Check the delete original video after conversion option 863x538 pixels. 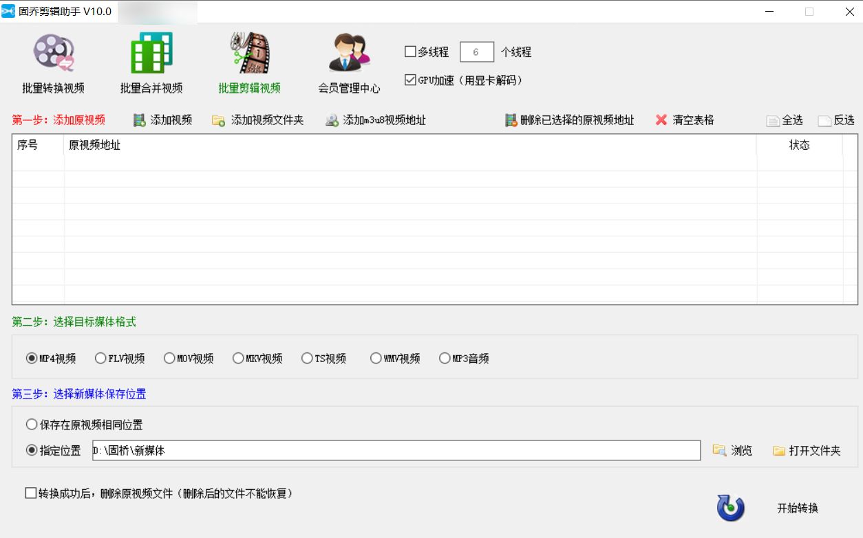coord(30,493)
